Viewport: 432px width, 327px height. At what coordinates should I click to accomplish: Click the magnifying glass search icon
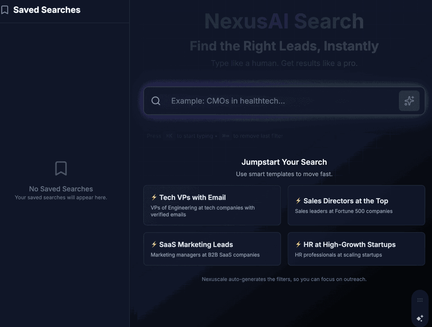(156, 101)
